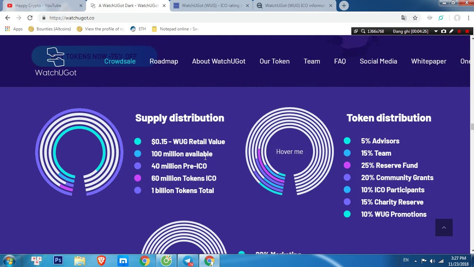Click the 20% Community Grants text
The height and width of the screenshot is (267, 474).
point(397,178)
